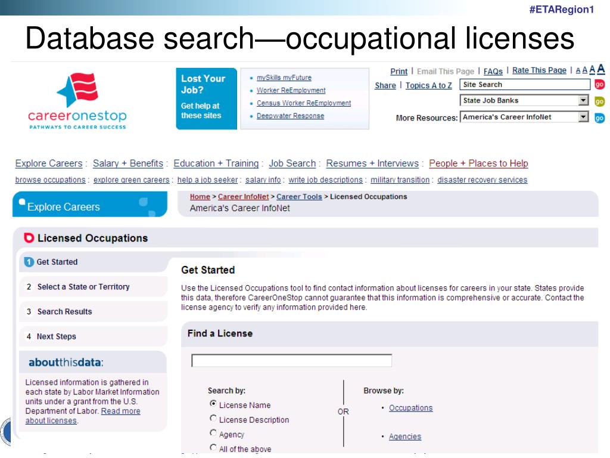Click the Career InfoNet breadcrumb link
This screenshot has height=458, width=610.
coord(243,197)
